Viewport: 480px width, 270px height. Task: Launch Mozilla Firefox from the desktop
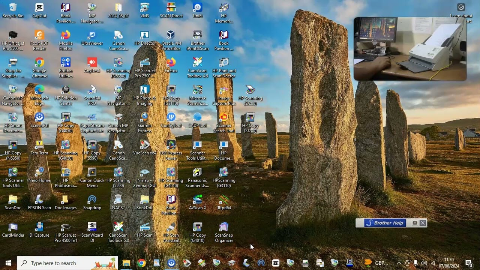(x=66, y=40)
